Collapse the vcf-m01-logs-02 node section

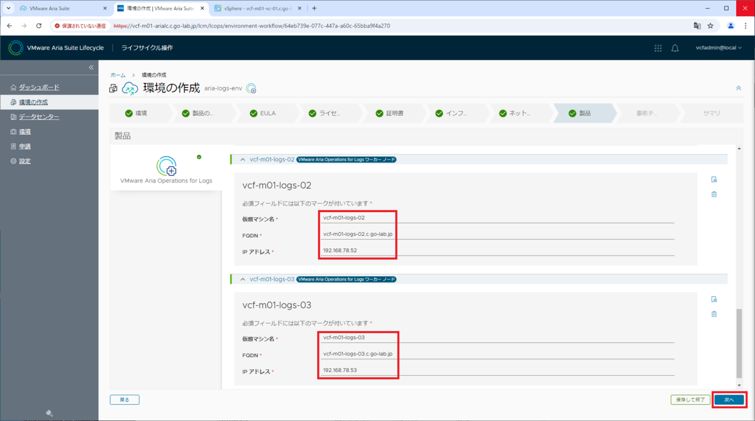pyautogui.click(x=243, y=159)
